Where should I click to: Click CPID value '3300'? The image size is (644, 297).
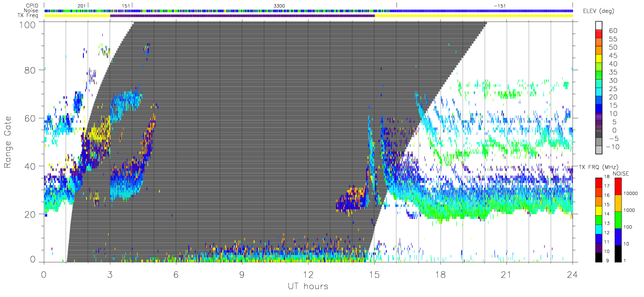point(280,5)
